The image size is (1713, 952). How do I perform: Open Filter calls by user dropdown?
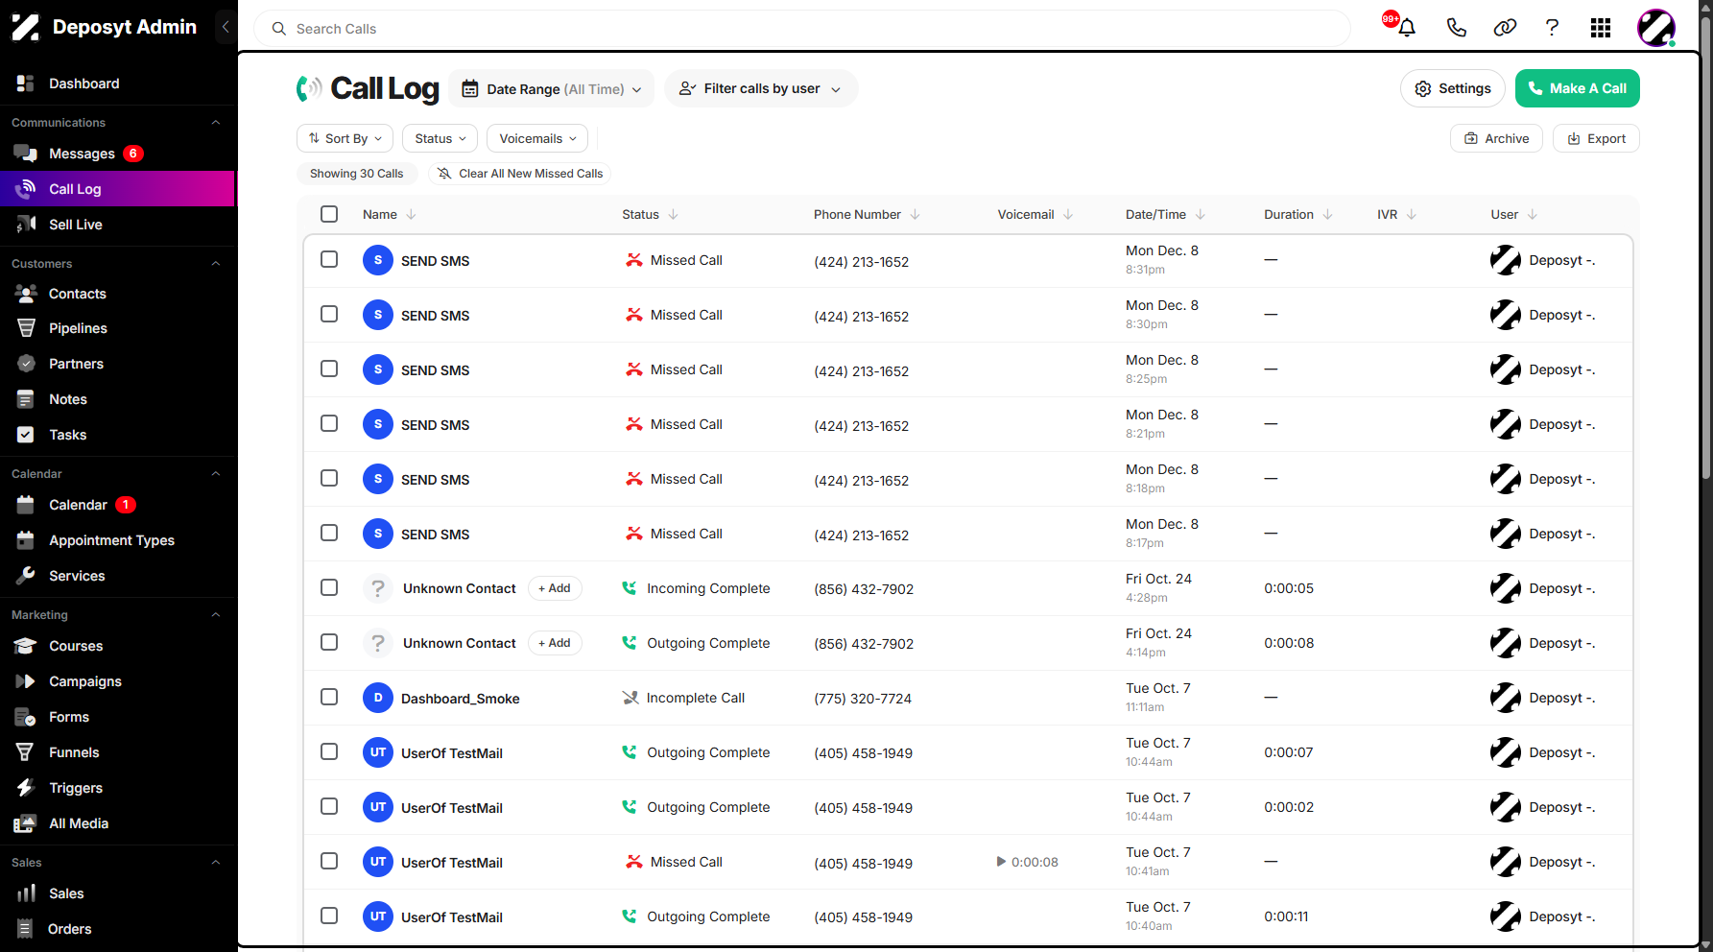tap(761, 88)
